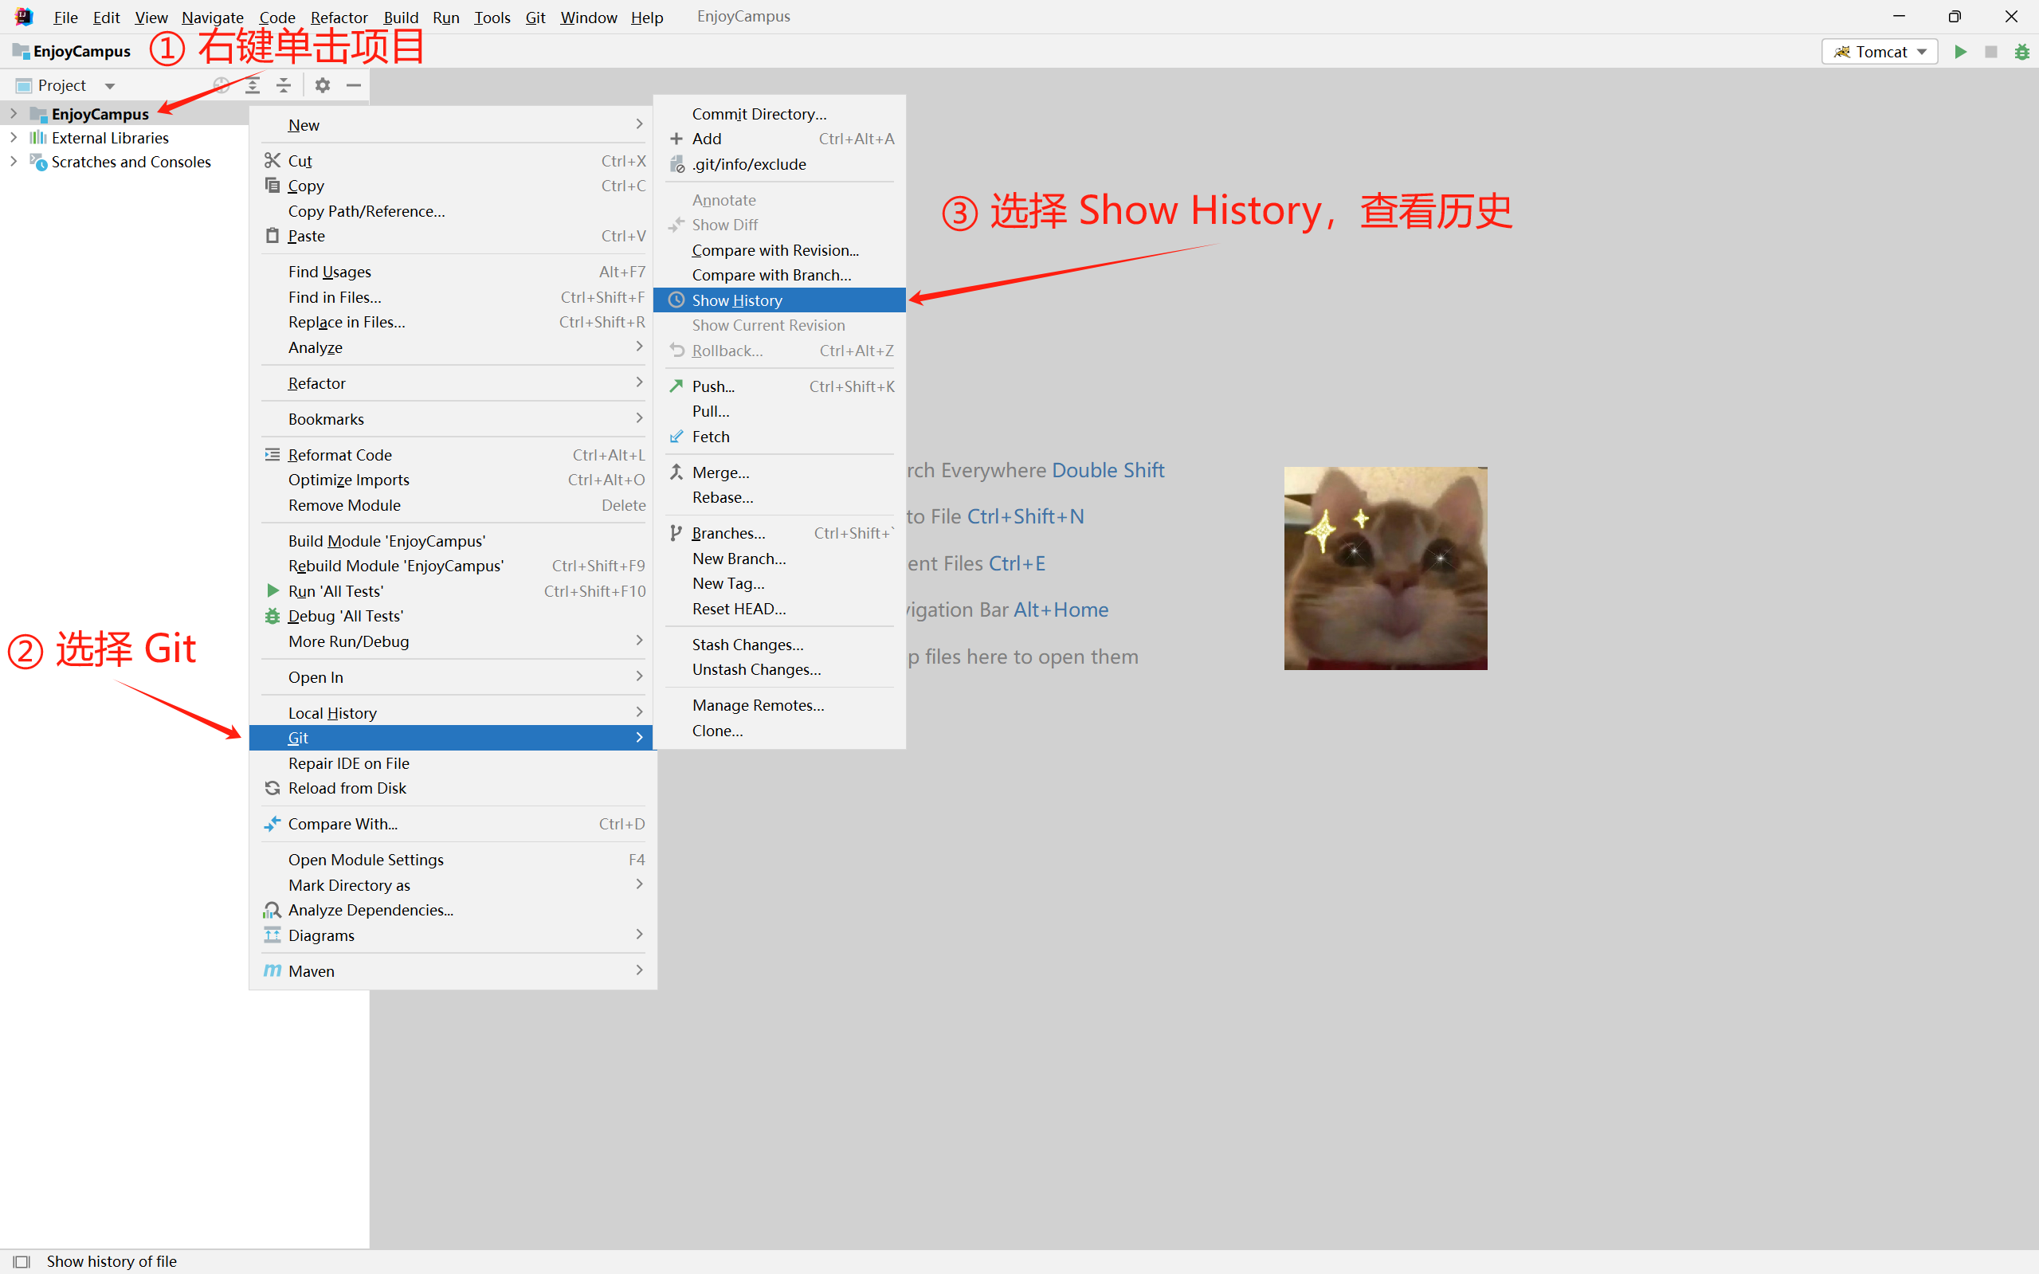
Task: Expand the External Libraries node
Action: tap(14, 137)
